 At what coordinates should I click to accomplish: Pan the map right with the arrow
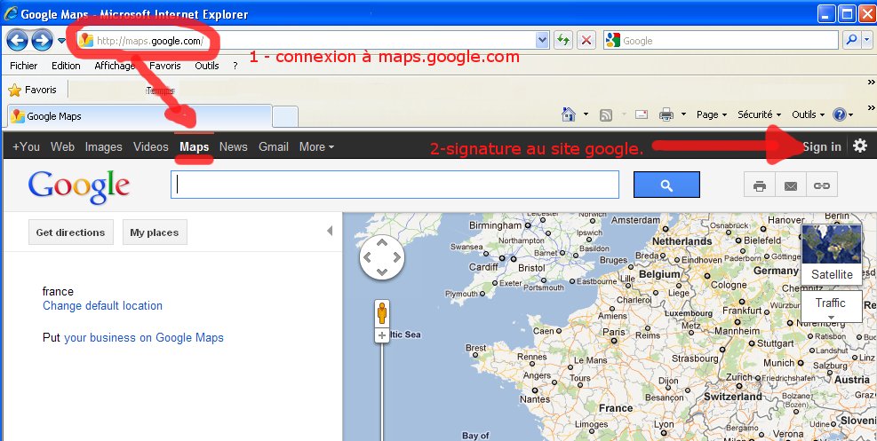click(x=397, y=257)
